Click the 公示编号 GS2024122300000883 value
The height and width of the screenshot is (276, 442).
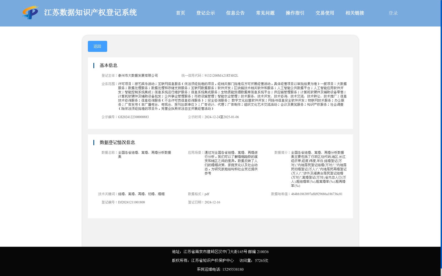click(x=133, y=117)
